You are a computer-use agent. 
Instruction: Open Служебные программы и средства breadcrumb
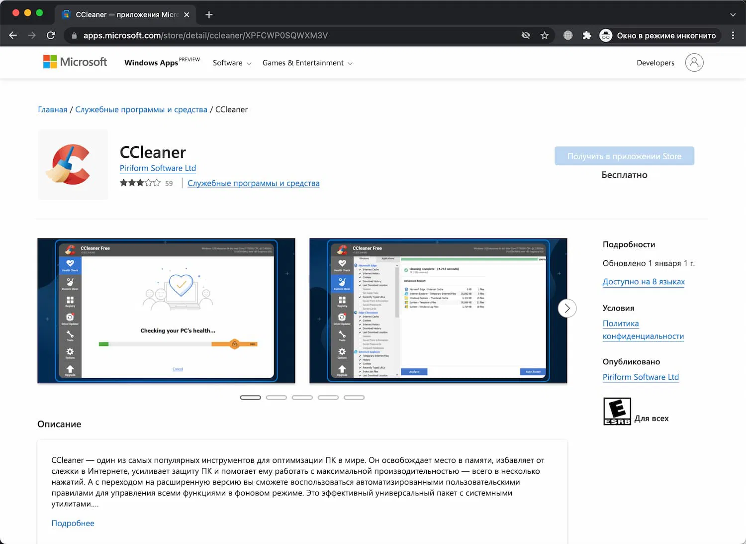(x=141, y=109)
